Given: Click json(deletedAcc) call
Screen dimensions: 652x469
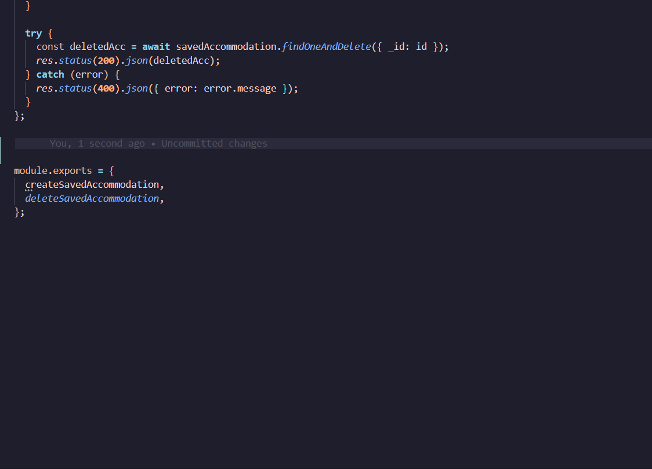Looking at the screenshot, I should pyautogui.click(x=170, y=61).
